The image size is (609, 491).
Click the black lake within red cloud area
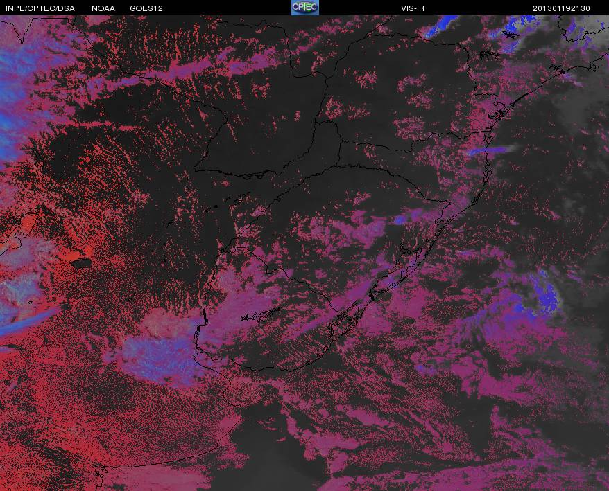tap(81, 263)
